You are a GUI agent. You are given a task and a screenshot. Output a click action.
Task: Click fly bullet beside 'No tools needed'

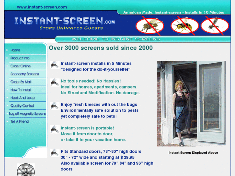pos(55,82)
